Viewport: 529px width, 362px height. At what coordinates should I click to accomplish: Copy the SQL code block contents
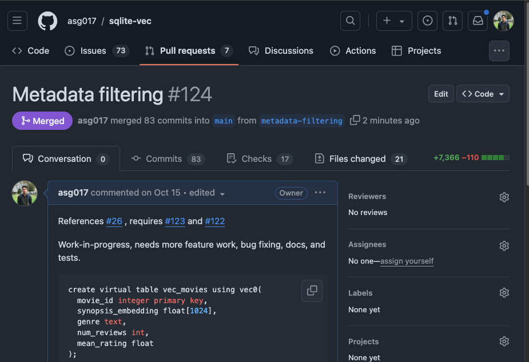[x=312, y=291]
